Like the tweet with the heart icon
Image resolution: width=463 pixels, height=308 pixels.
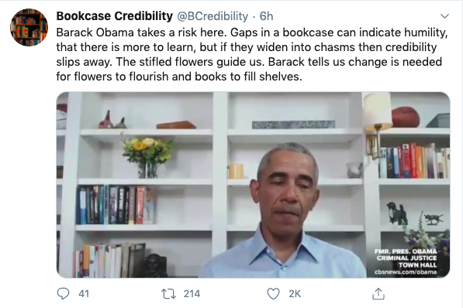tap(273, 294)
